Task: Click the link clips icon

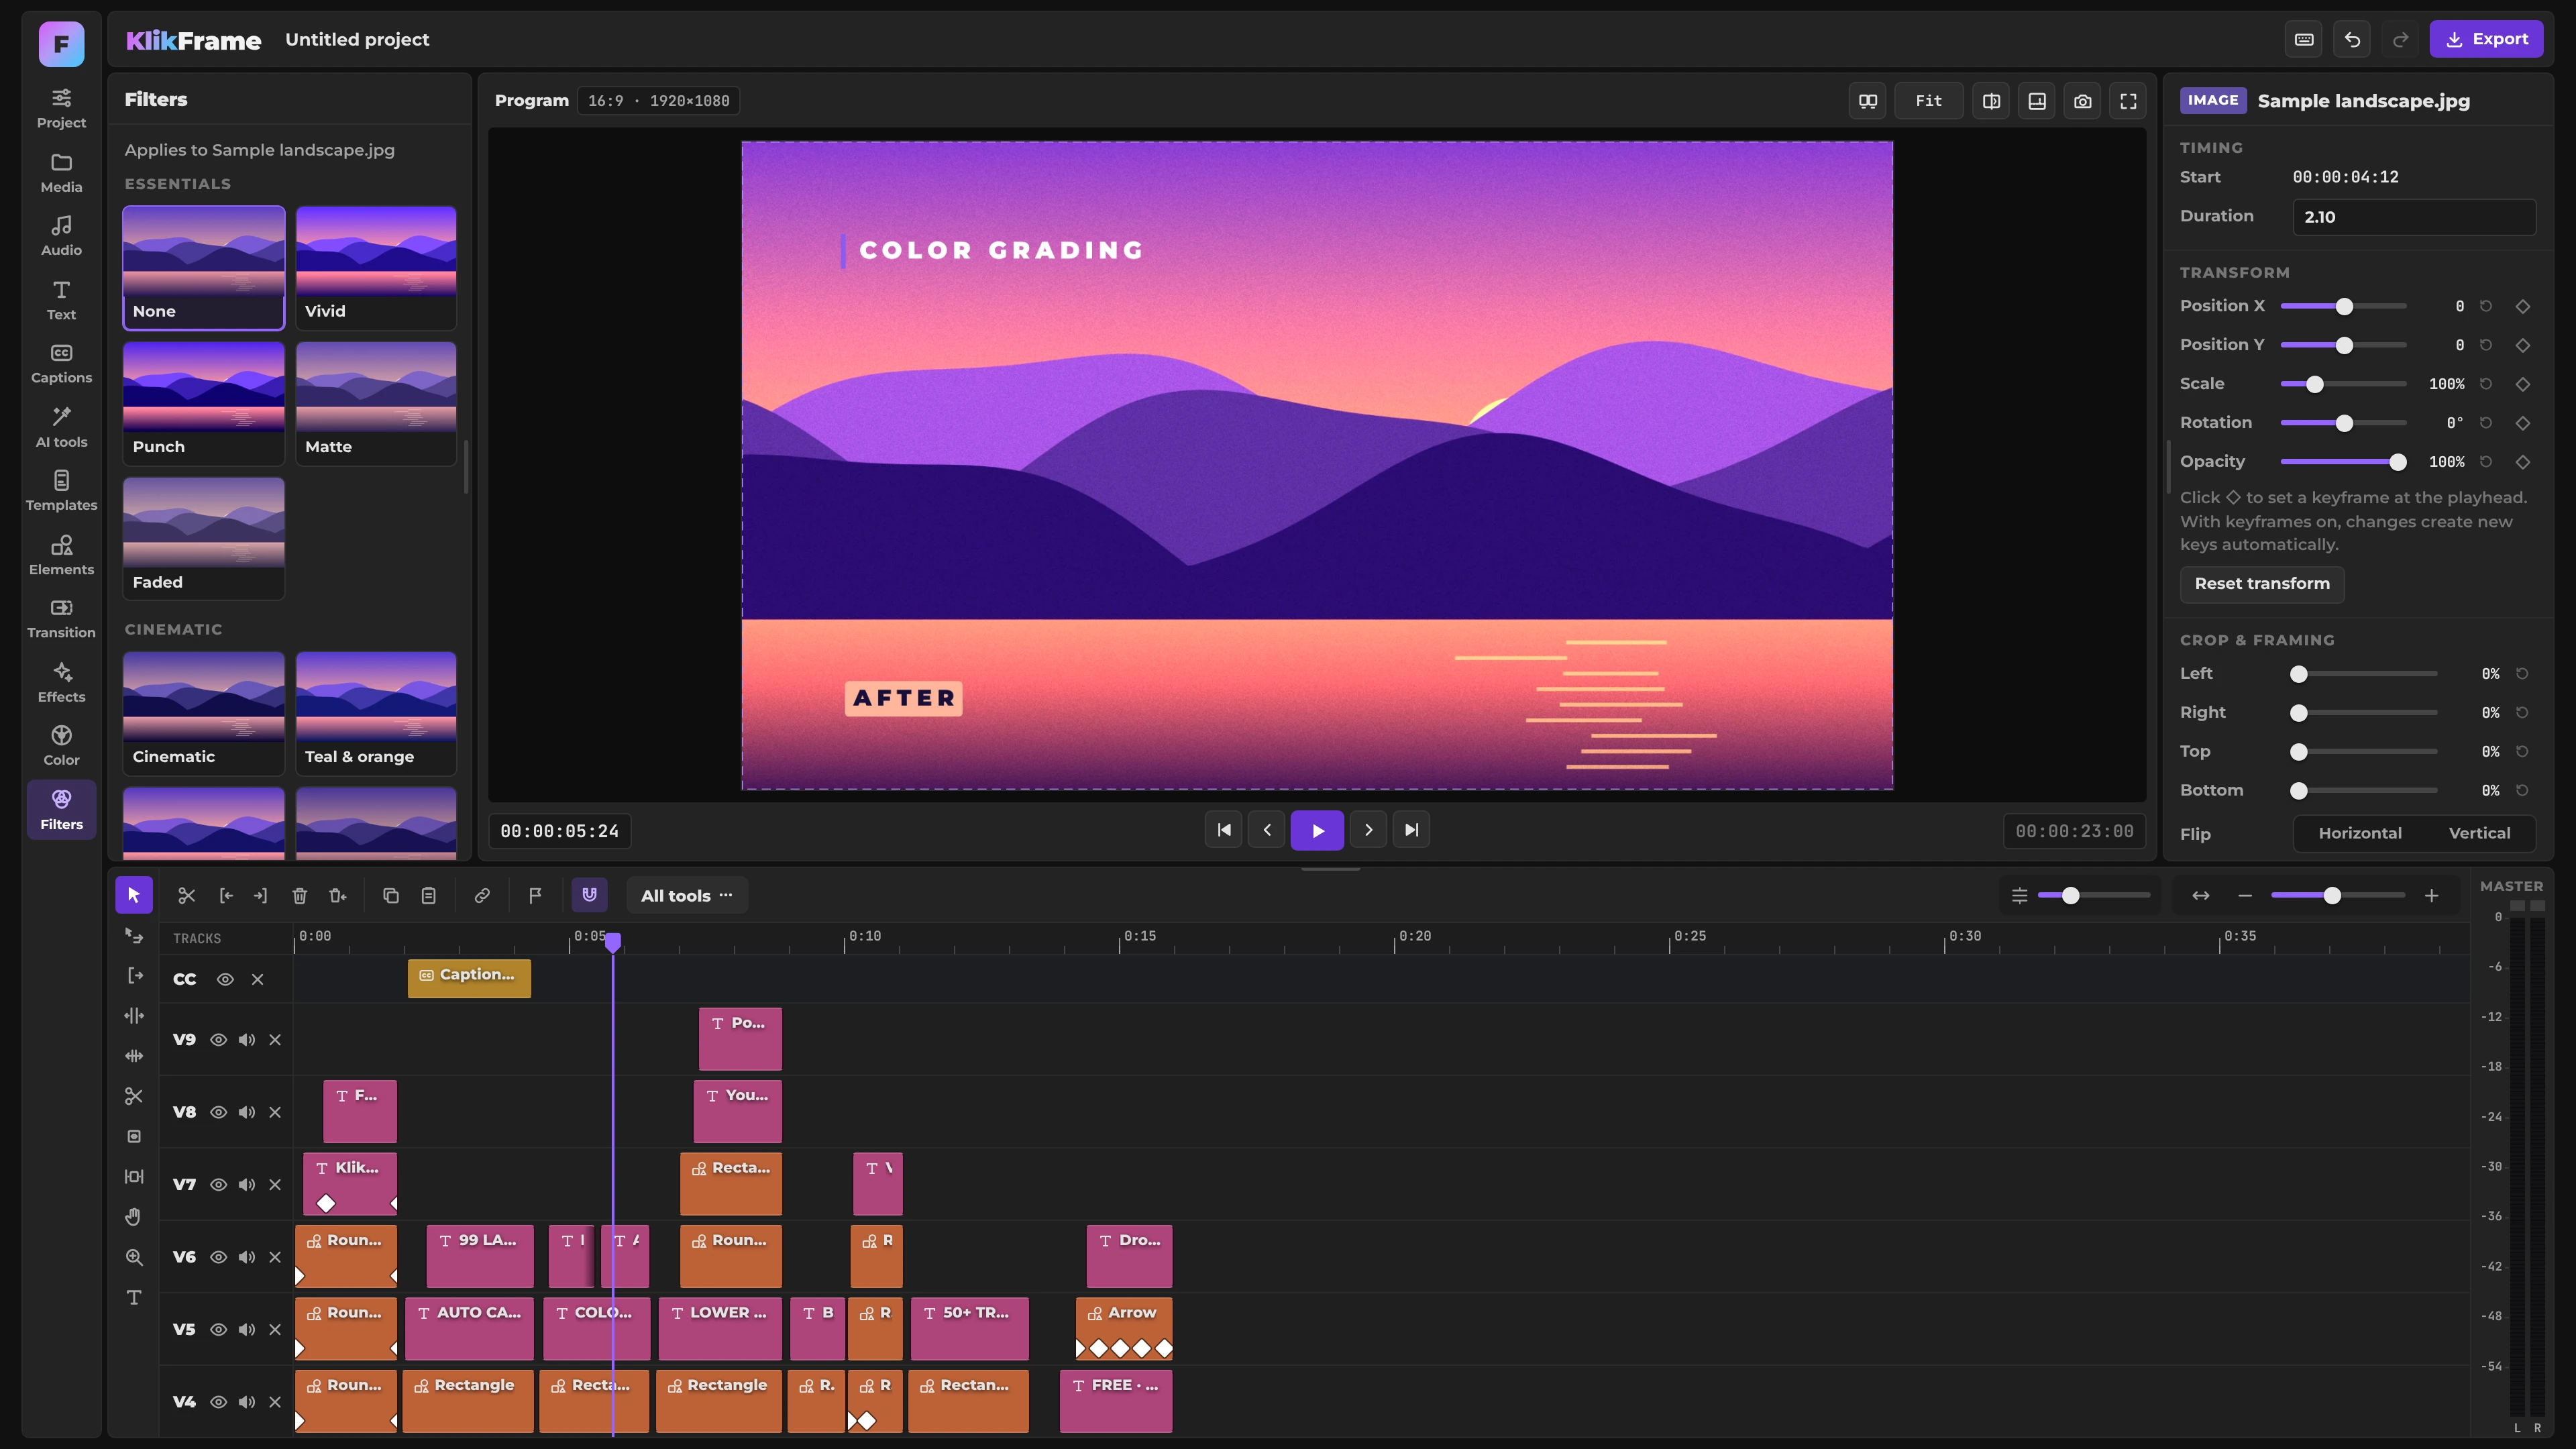Action: click(482, 895)
